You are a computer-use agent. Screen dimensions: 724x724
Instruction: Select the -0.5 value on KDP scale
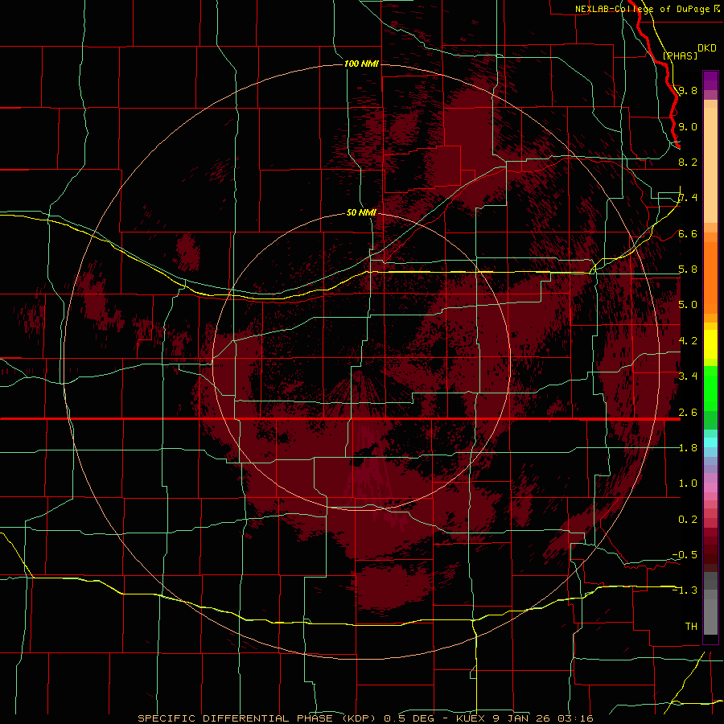point(685,555)
